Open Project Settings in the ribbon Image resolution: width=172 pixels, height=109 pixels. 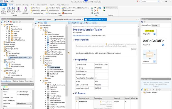click(x=3, y=10)
